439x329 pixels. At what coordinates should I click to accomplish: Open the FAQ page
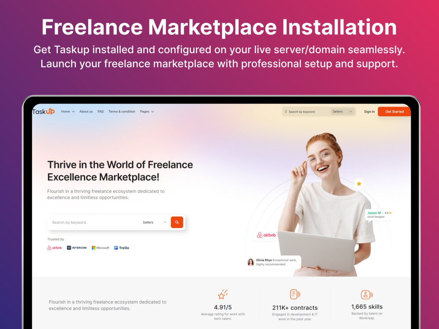(101, 111)
